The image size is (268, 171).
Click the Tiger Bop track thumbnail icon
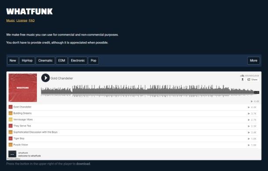click(x=11, y=138)
